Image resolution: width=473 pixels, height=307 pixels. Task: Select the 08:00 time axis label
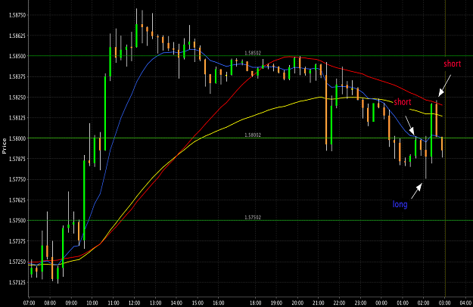pyautogui.click(x=50, y=302)
